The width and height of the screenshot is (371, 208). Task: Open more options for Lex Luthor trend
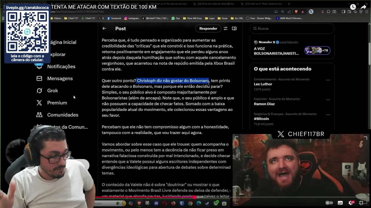pos(328,80)
